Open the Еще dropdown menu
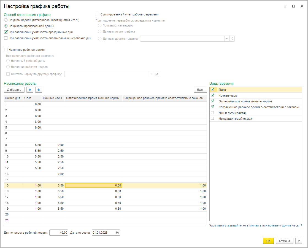Screen dimensions: 308x248 pyautogui.click(x=200, y=90)
